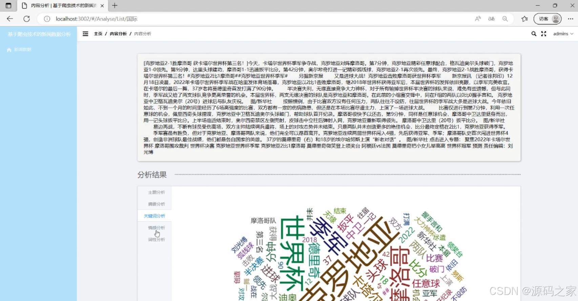The image size is (578, 301).
Task: Open a new browser tab
Action: click(x=115, y=5)
